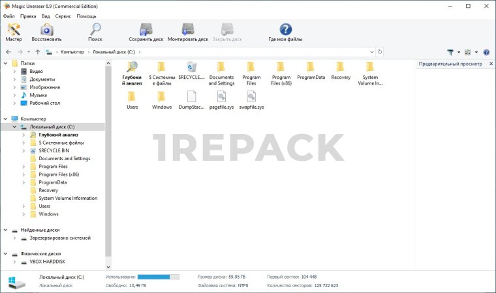Viewport: 496px width, 293px height.
Task: Launch the Мастер recovery wizard
Action: (14, 33)
